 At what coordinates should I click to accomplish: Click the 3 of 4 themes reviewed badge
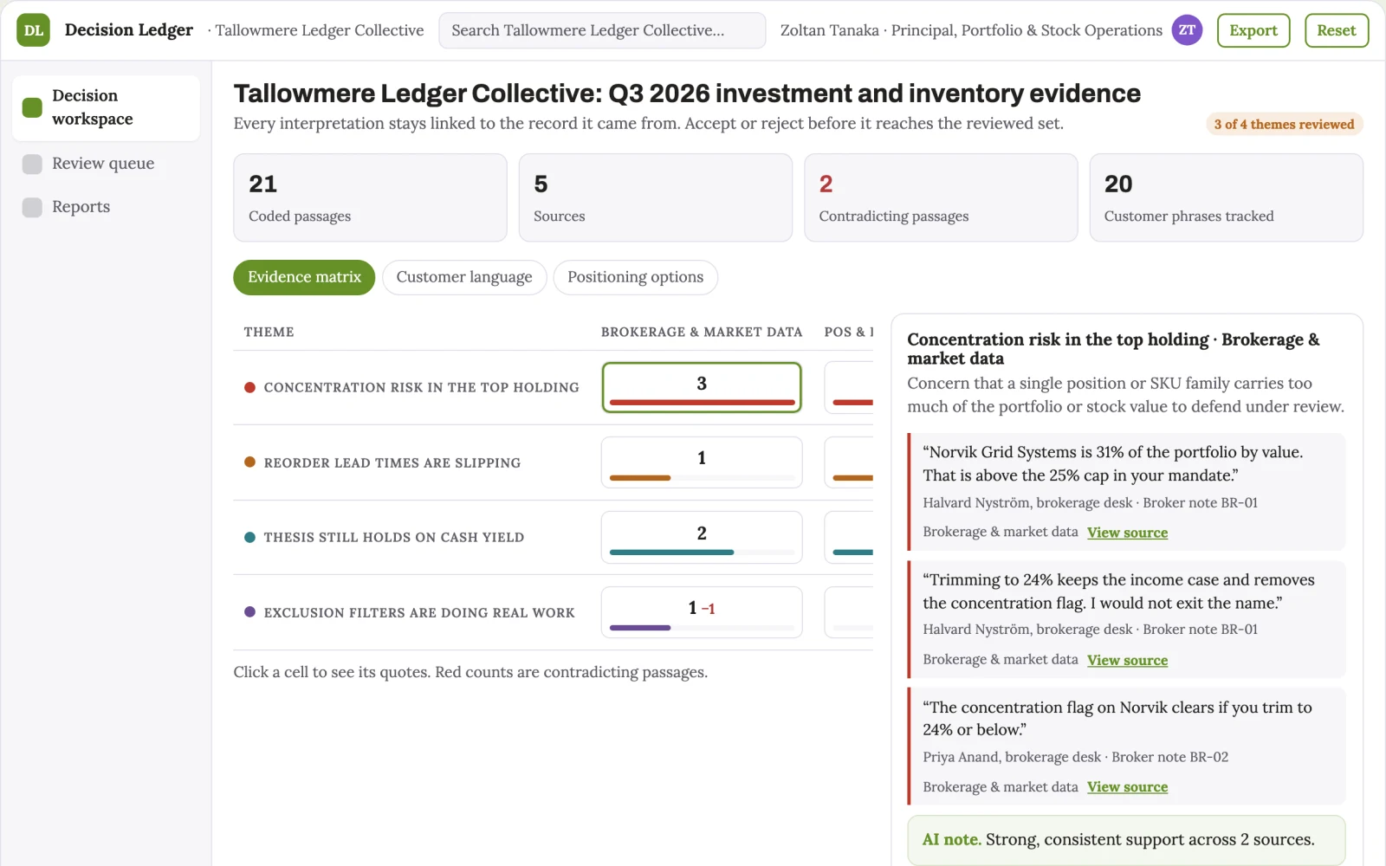1284,124
